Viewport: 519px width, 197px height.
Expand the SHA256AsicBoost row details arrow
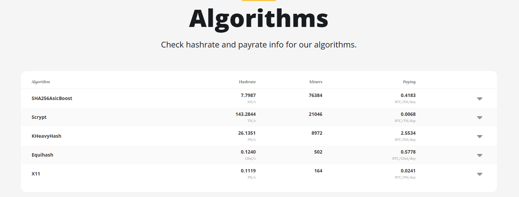click(x=479, y=99)
